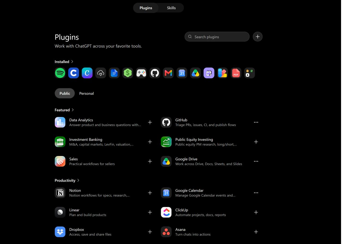The width and height of the screenshot is (360, 244).
Task: Open the purple clipboard plugin icon
Action: (x=209, y=73)
